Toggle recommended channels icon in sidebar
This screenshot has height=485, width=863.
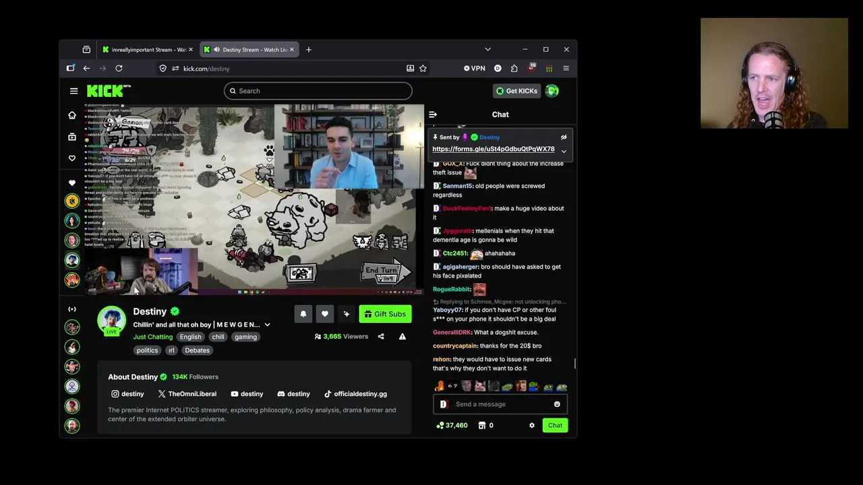(x=72, y=309)
